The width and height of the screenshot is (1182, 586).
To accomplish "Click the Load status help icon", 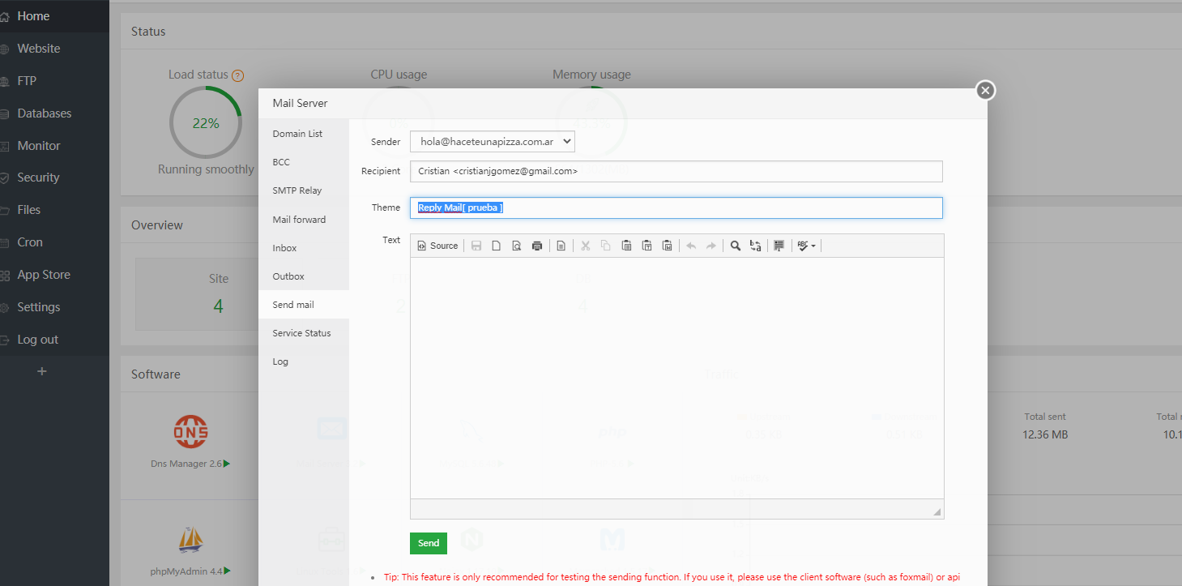I will click(x=237, y=75).
